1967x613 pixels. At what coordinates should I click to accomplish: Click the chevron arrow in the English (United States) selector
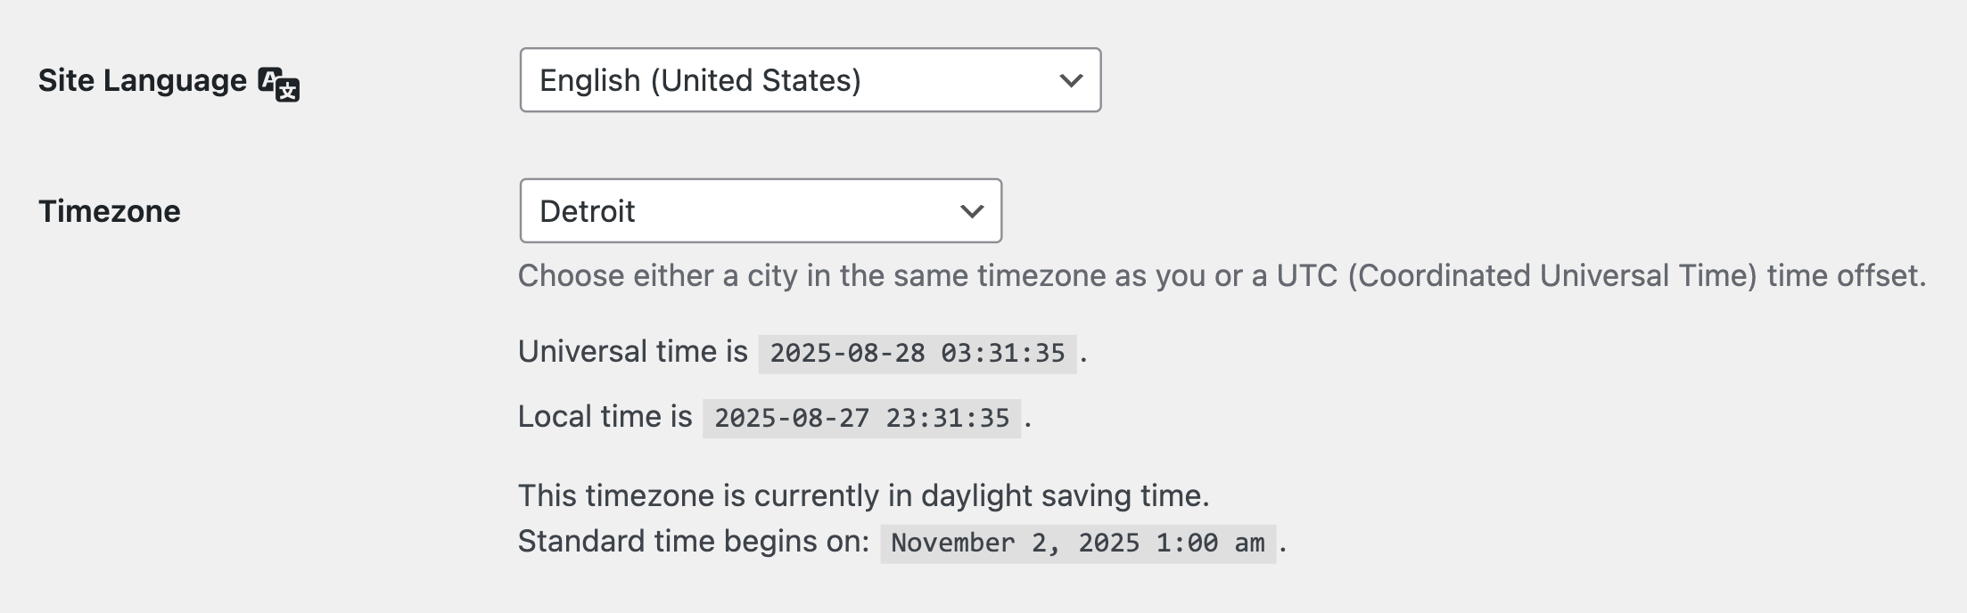1071,80
